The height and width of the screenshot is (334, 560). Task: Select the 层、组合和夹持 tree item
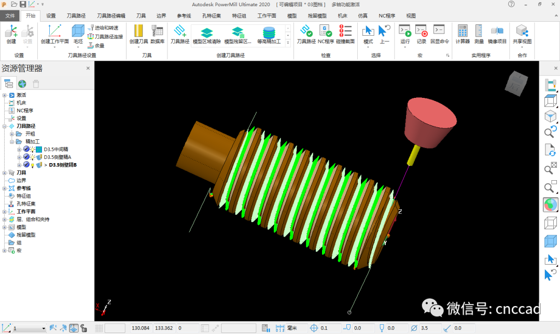33,220
